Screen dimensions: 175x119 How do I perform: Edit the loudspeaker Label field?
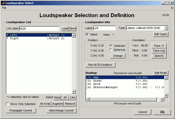(104, 28)
